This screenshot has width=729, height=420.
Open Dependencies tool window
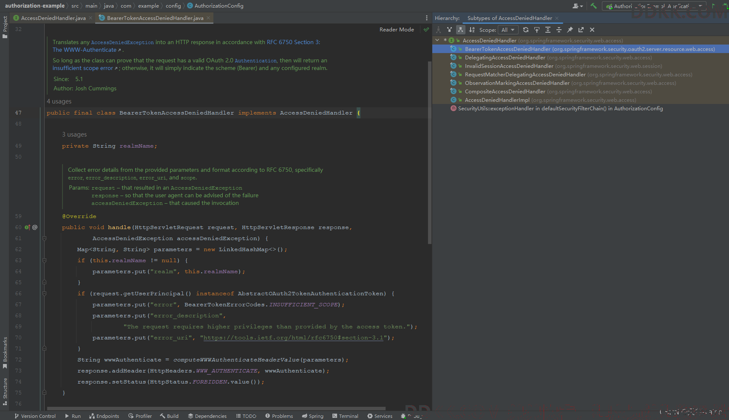click(207, 416)
